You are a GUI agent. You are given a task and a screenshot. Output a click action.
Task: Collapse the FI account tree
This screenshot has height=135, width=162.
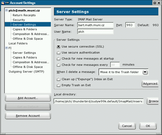[x=7, y=48]
